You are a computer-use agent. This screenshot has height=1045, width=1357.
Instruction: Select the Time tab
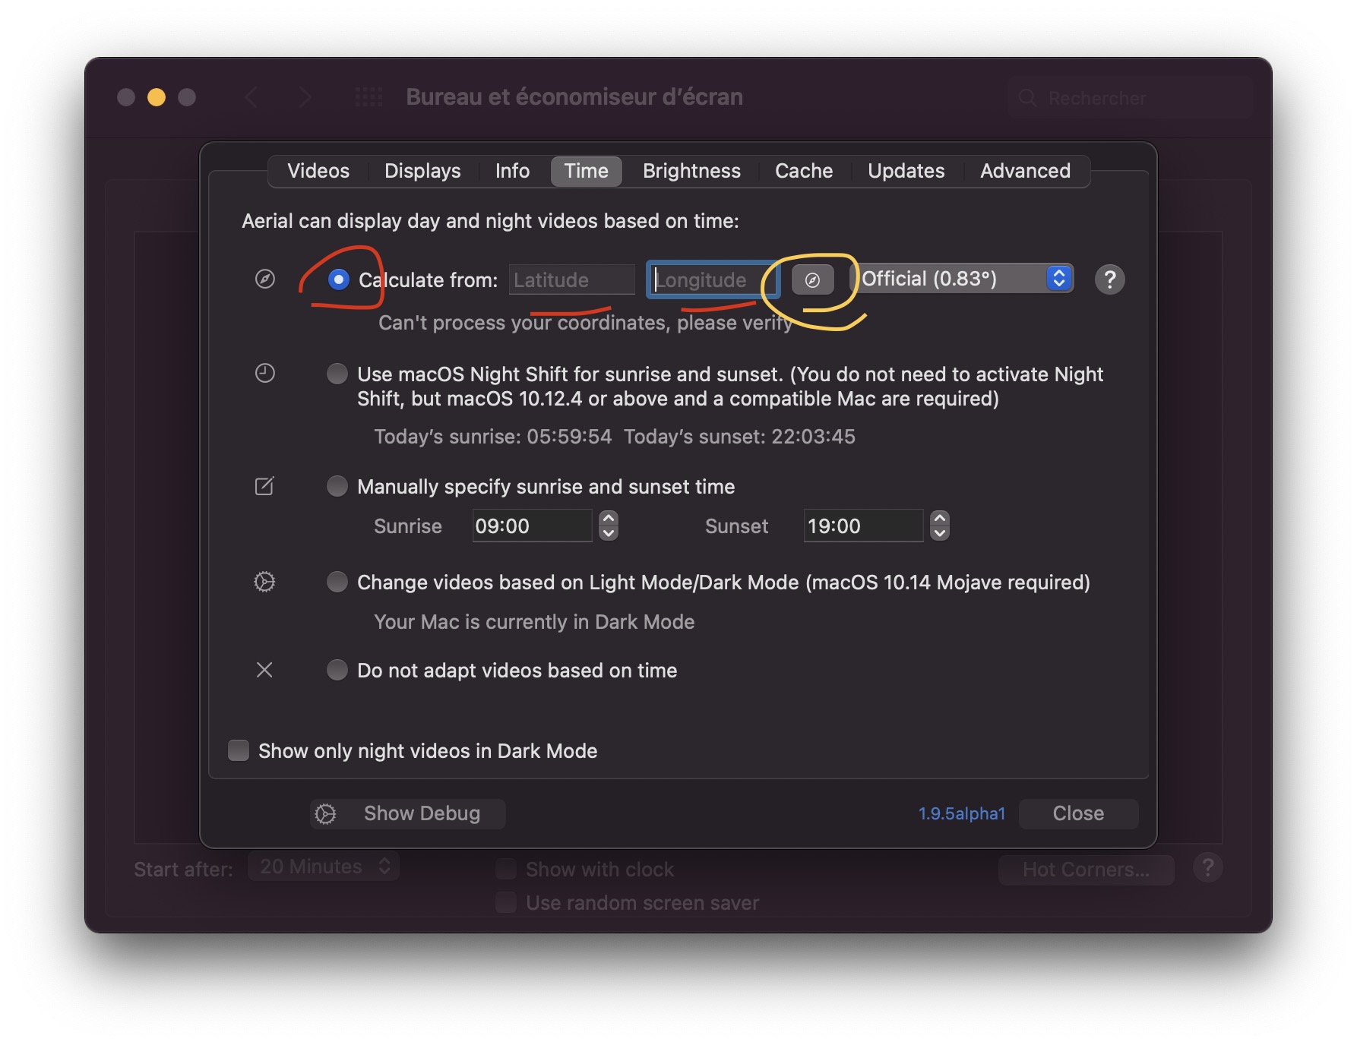(586, 171)
